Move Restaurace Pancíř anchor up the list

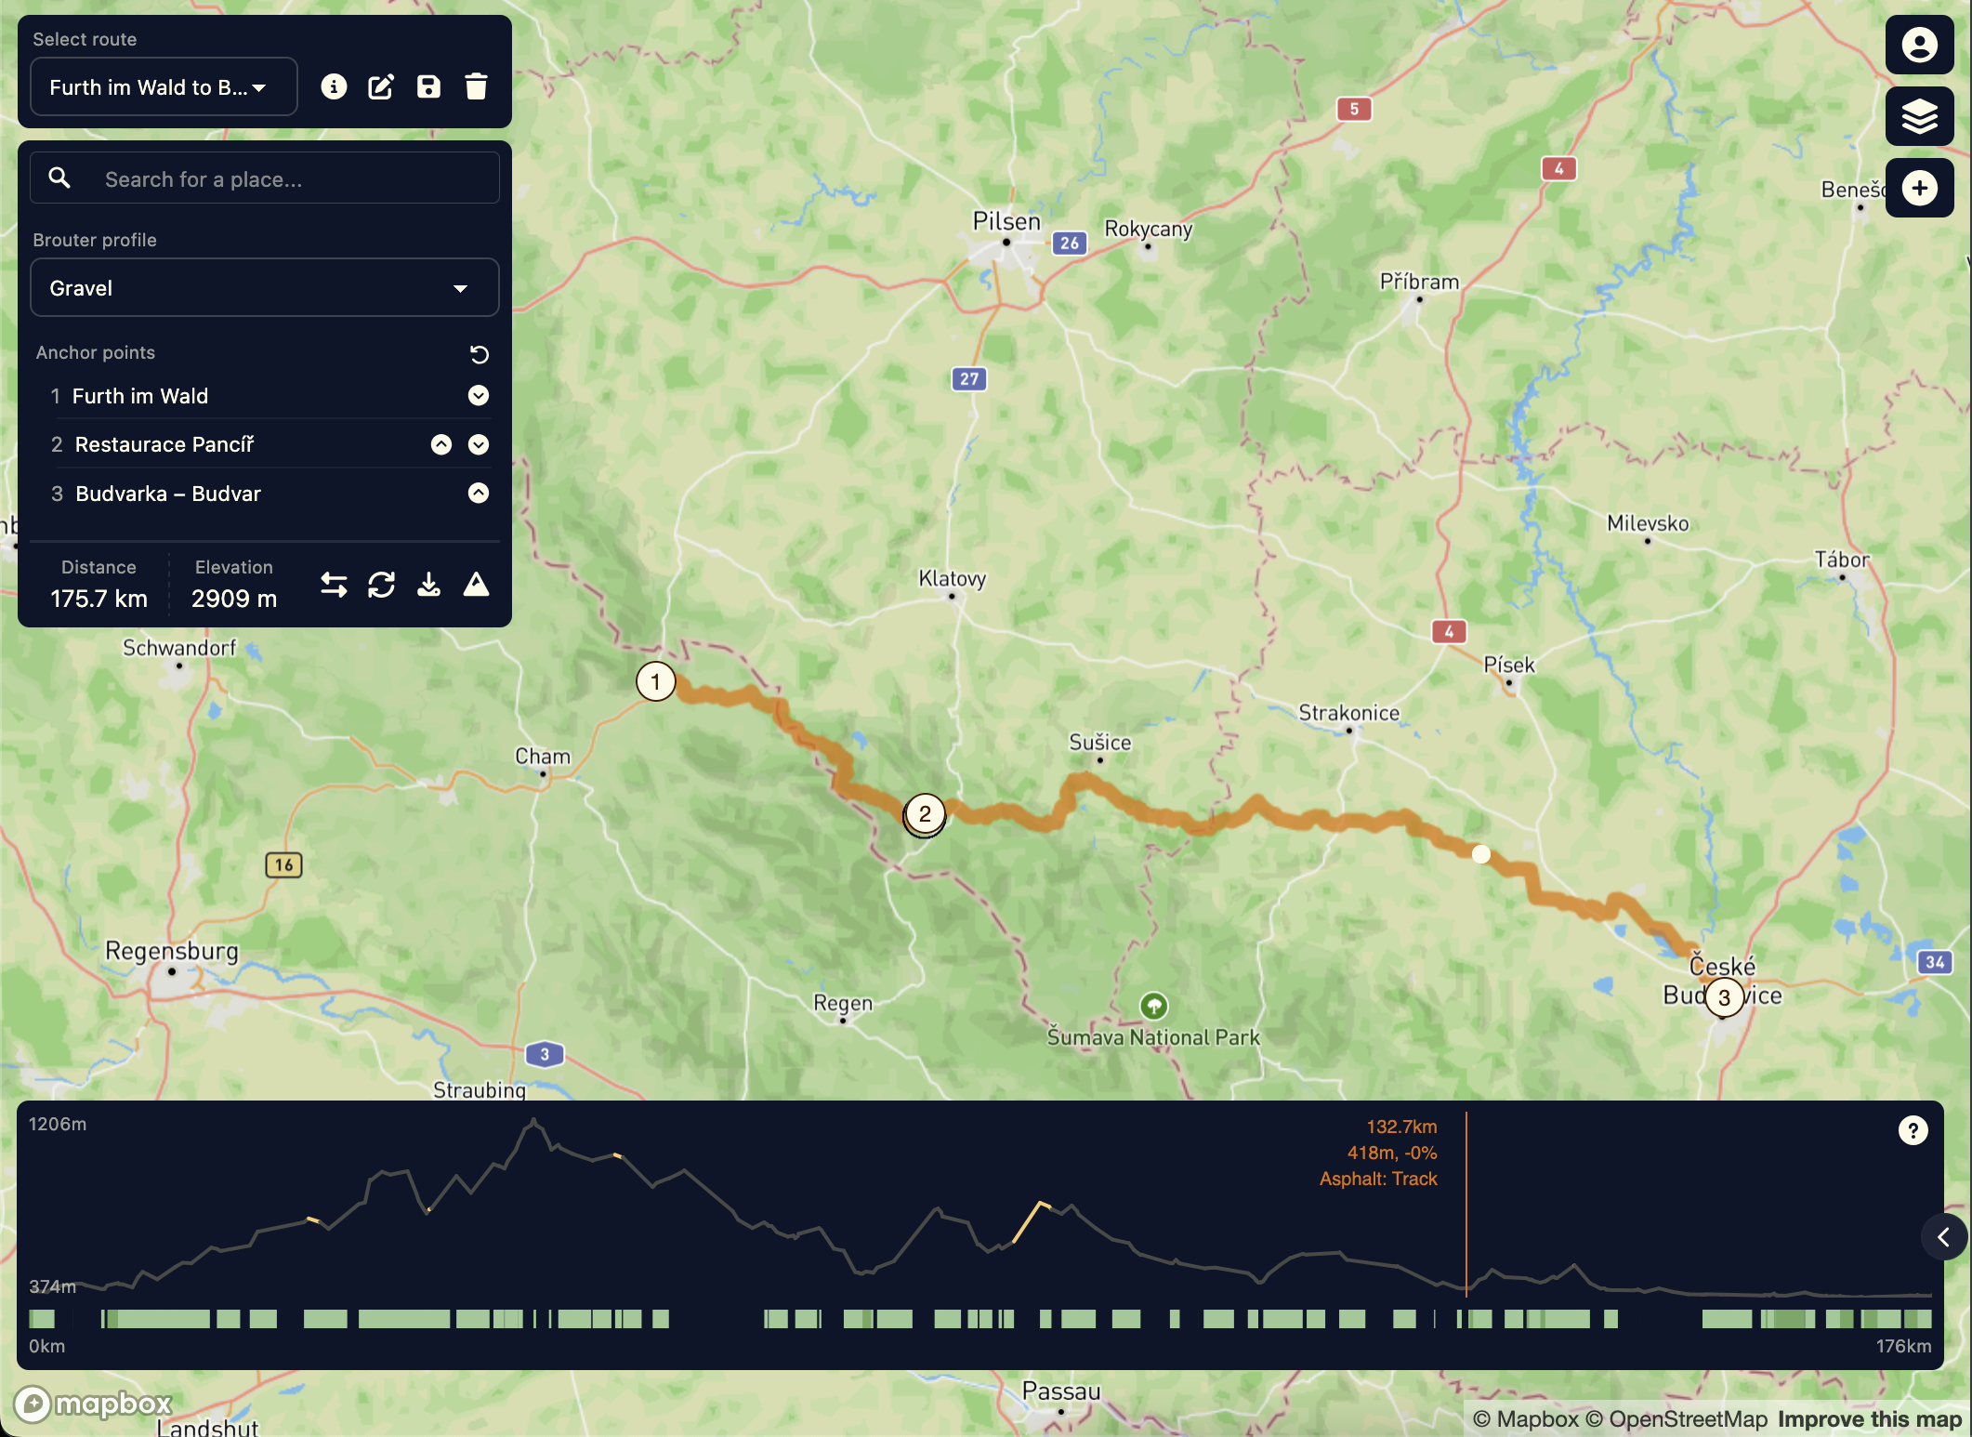[x=440, y=444]
